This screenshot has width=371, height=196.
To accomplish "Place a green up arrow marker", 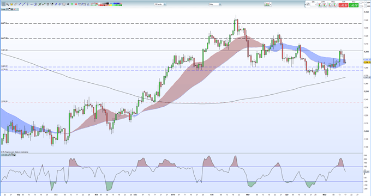I will 72,4.
